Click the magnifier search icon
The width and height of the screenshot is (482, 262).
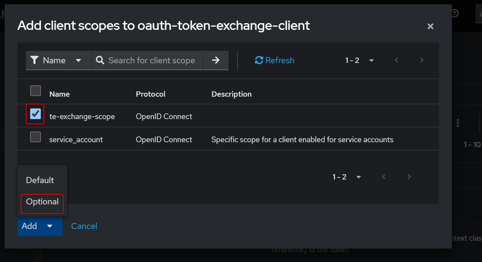click(x=100, y=60)
